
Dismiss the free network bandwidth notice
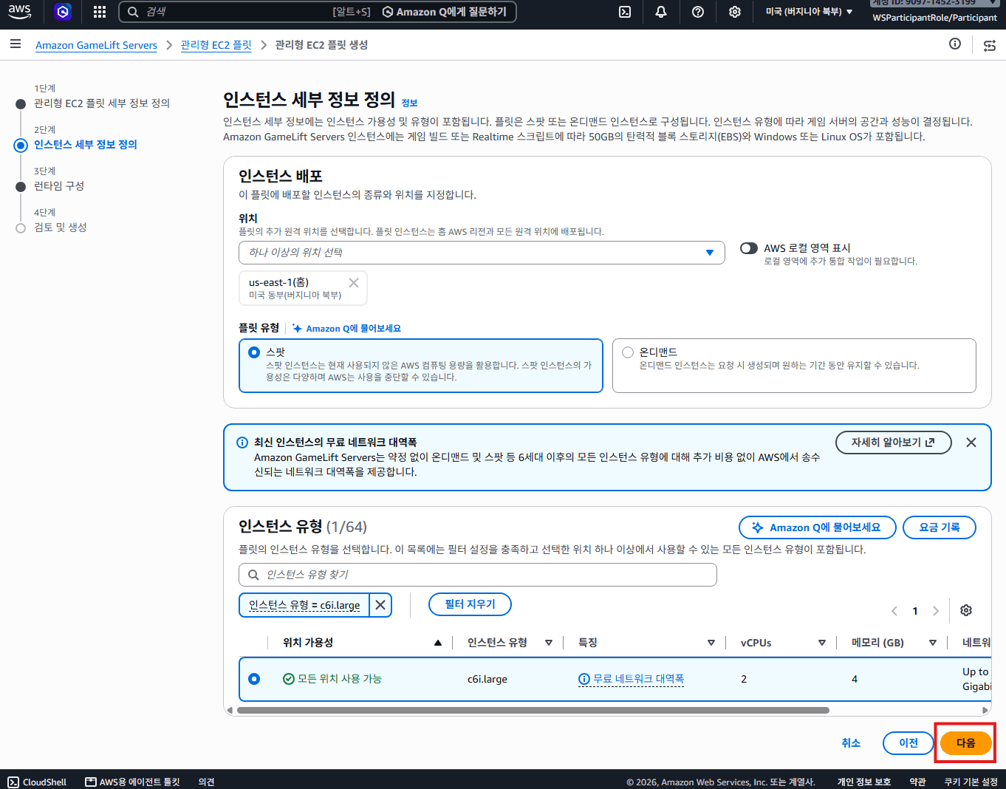click(x=971, y=443)
